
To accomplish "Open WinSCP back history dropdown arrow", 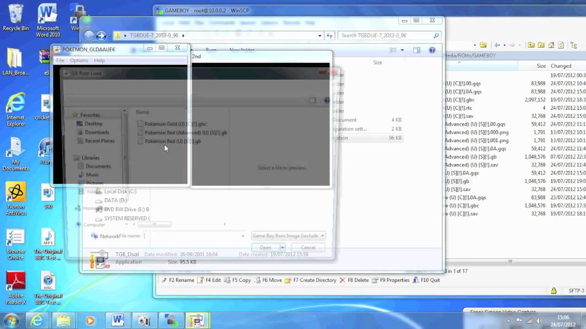I will [504, 45].
